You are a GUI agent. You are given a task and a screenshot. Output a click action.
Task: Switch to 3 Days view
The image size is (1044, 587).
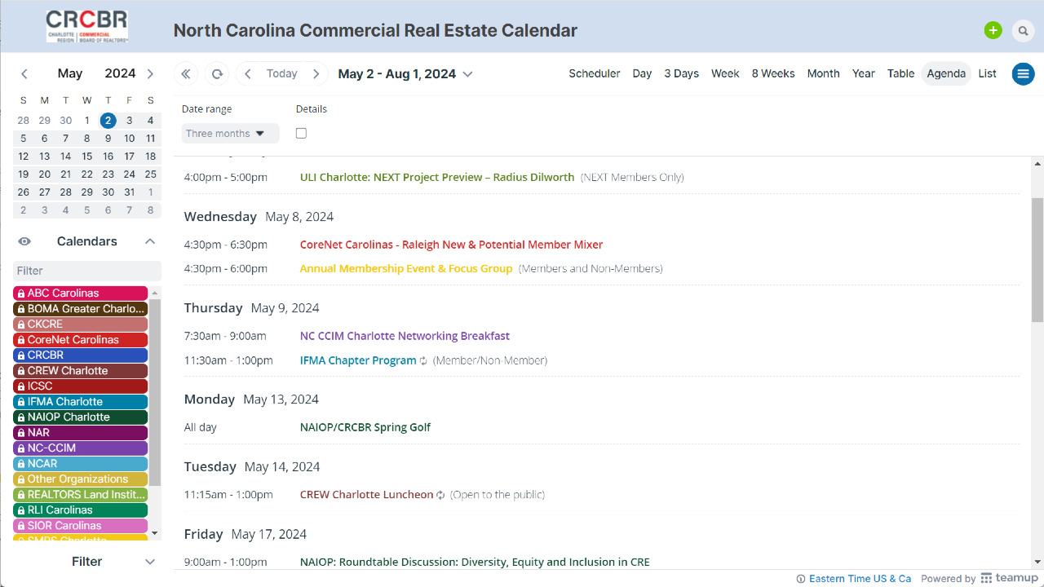click(681, 73)
